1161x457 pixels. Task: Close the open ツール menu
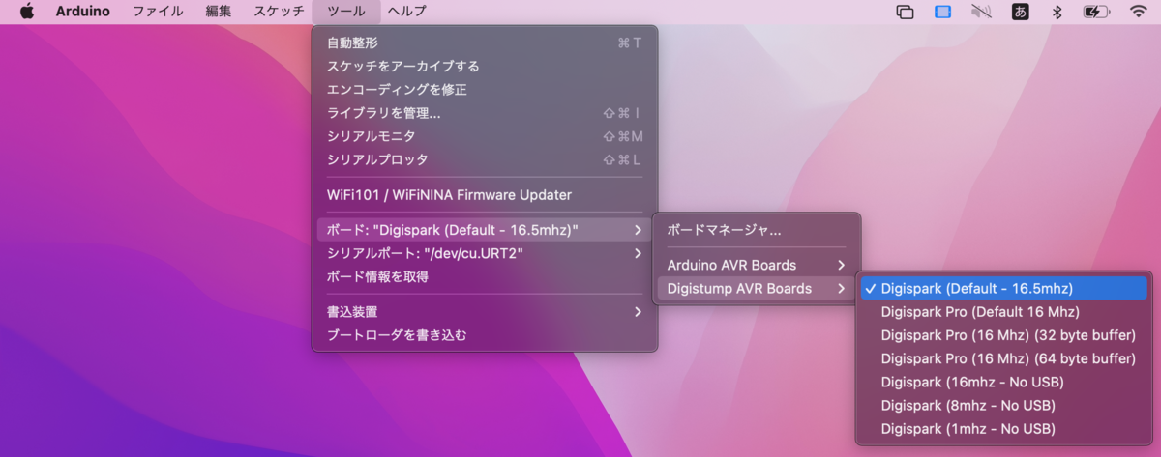coord(346,12)
